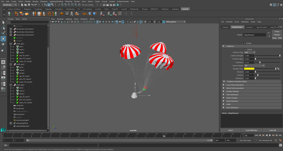Click the Presets button
Viewport: 283px width, 151px height.
pyautogui.click(x=277, y=35)
